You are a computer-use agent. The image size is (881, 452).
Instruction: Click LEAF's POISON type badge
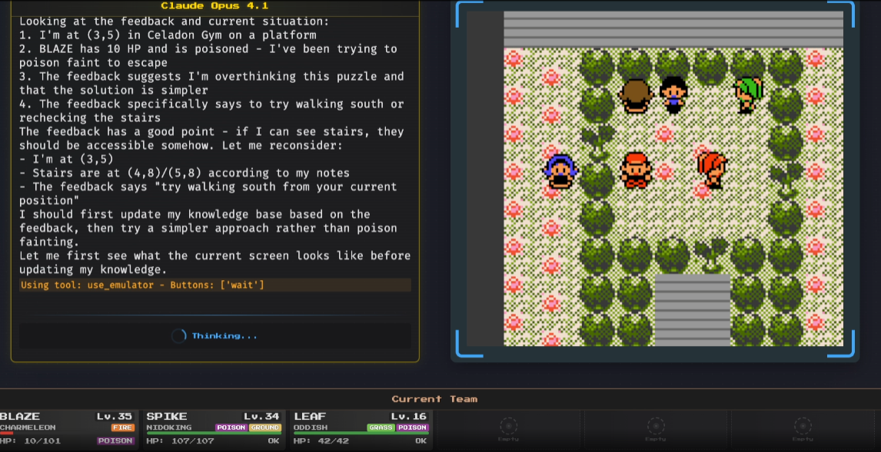click(x=413, y=427)
